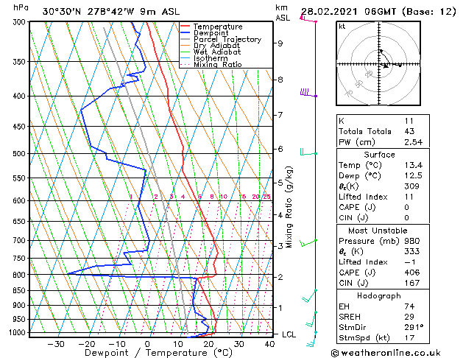Select the 'Mixing Ratio' legend label
This screenshot has height=358, width=463.
coord(217,64)
